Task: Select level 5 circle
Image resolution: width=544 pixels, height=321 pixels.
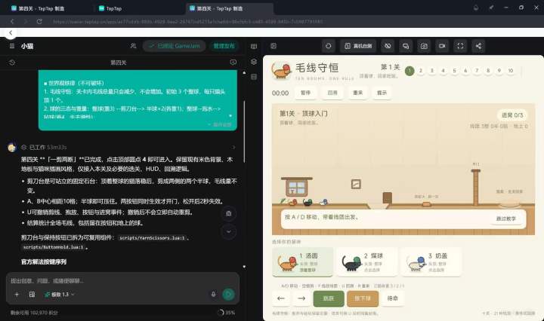Action: pyautogui.click(x=454, y=71)
